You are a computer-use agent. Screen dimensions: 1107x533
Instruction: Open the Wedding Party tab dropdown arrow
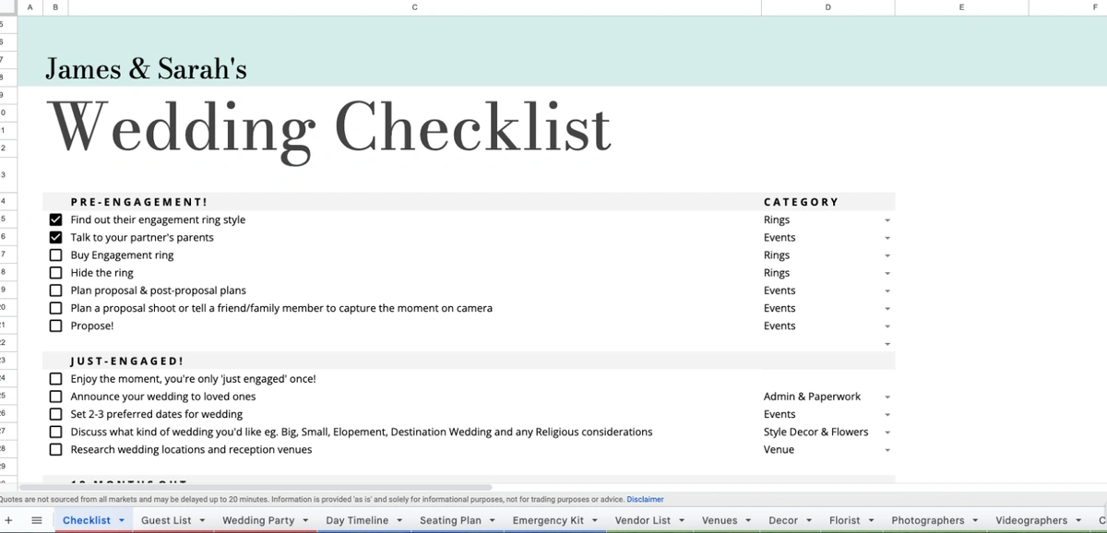coord(304,519)
